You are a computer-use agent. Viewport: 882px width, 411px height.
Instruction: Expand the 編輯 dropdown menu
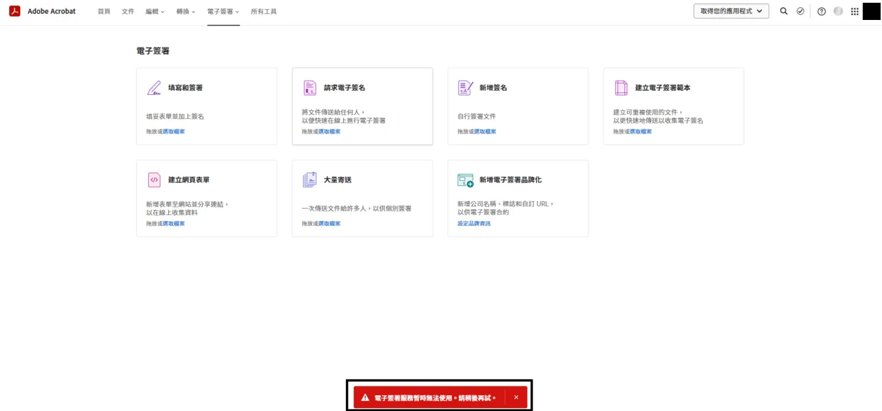tap(155, 12)
